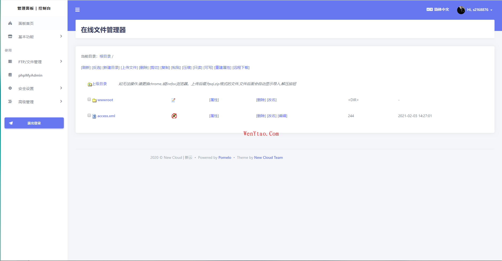The image size is (502, 261).
Task: Click 删除 in the wwwroot row
Action: 261,100
